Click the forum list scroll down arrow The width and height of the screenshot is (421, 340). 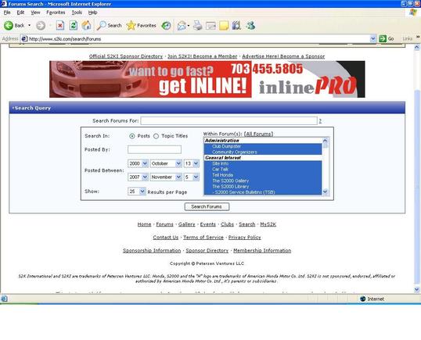click(326, 192)
